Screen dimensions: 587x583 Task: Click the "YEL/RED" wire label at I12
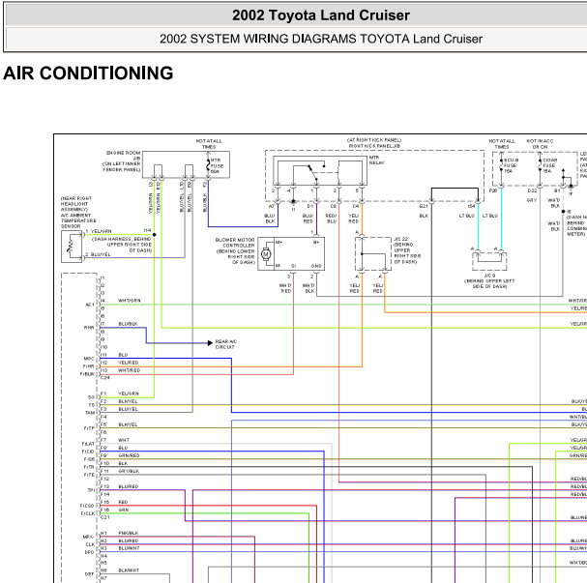(128, 363)
